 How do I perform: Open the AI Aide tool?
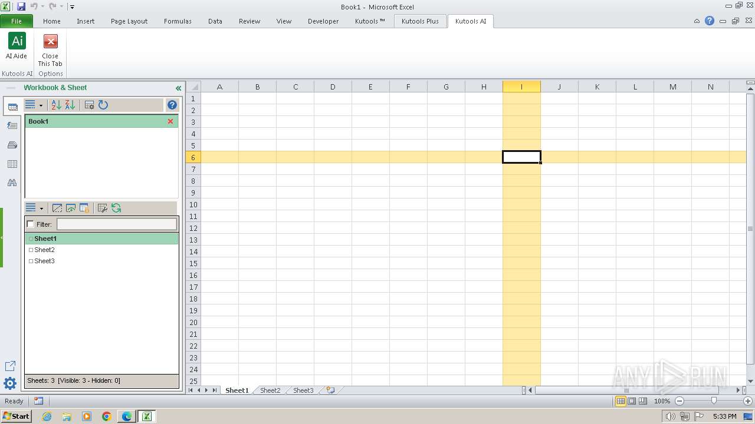[17, 46]
